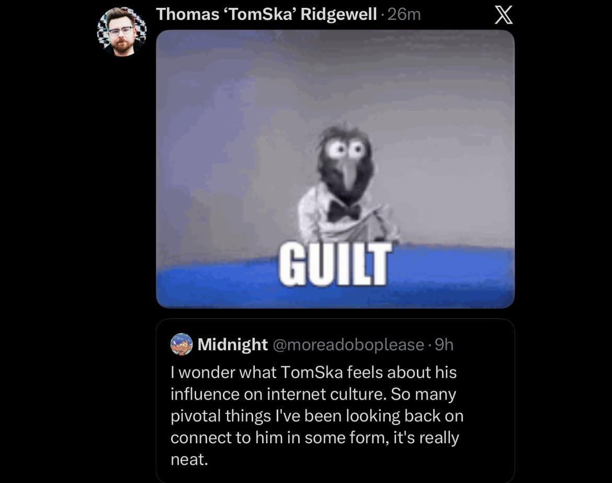Play the GUILT reaction GIF
The width and height of the screenshot is (612, 483).
(335, 169)
